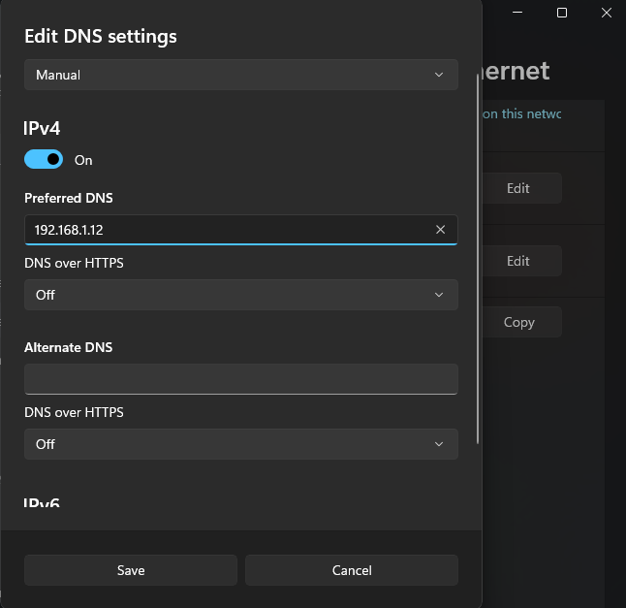The height and width of the screenshot is (608, 626).
Task: Expand the Preferred DNS over HTTPS combo box
Action: 240,295
